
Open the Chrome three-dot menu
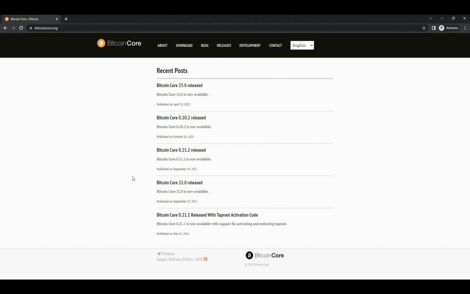(x=465, y=28)
